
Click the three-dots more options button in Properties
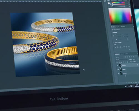(x=130, y=49)
